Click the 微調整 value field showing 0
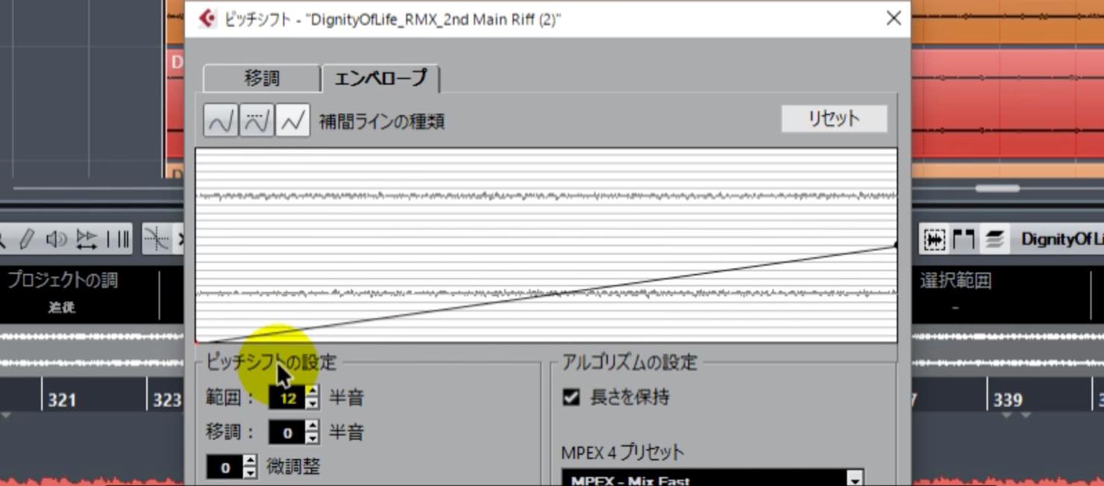The height and width of the screenshot is (486, 1104). tap(225, 468)
